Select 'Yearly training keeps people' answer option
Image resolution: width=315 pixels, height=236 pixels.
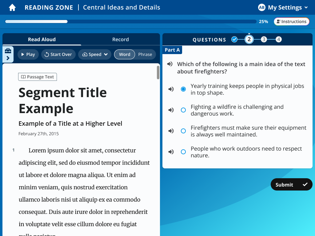tap(183, 89)
